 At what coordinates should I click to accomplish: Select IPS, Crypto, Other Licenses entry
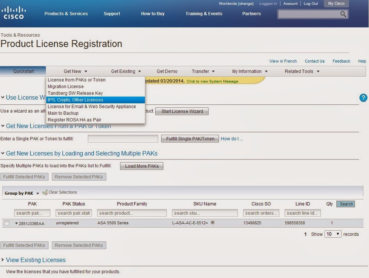(x=96, y=100)
